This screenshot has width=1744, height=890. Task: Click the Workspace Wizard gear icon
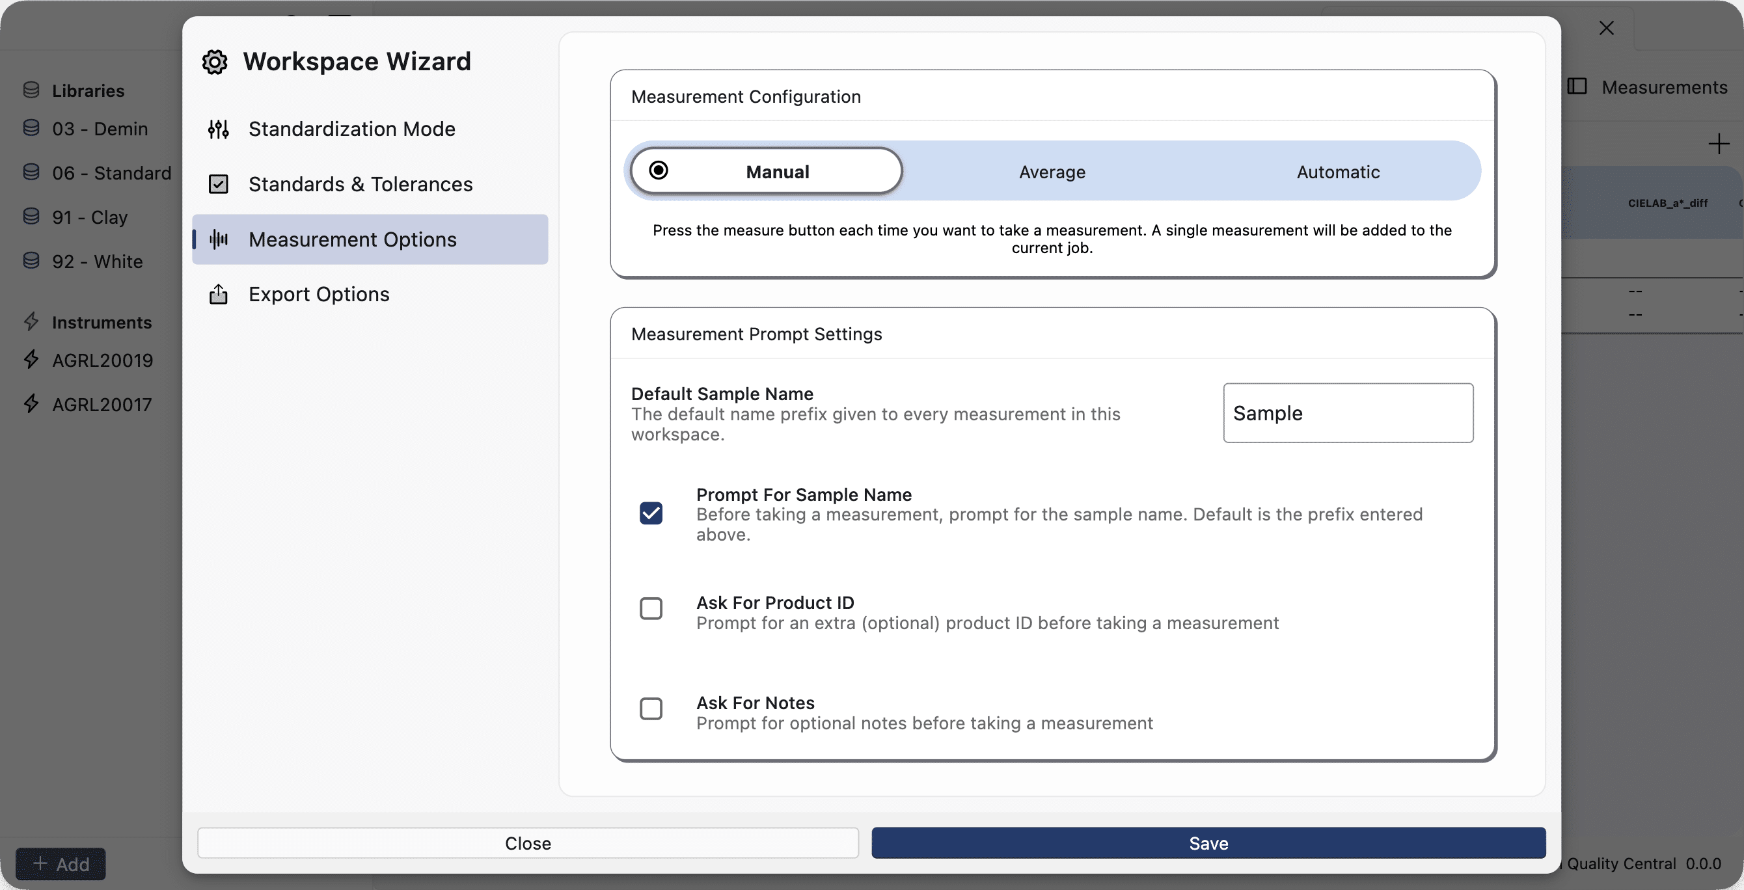click(x=215, y=62)
